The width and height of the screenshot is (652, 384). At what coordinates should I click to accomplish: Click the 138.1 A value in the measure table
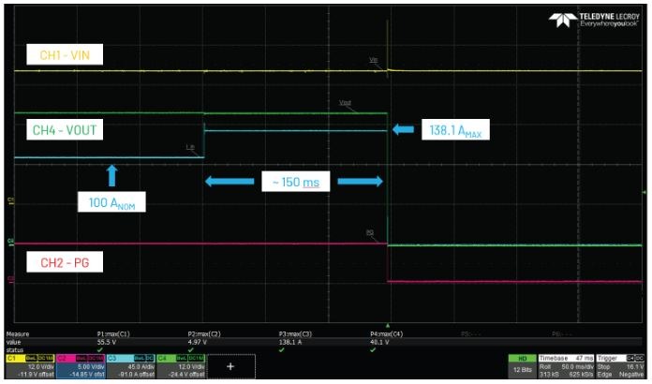coord(289,343)
